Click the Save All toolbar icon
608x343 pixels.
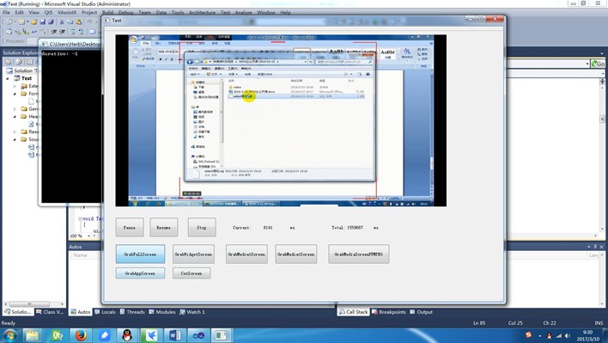[x=51, y=22]
